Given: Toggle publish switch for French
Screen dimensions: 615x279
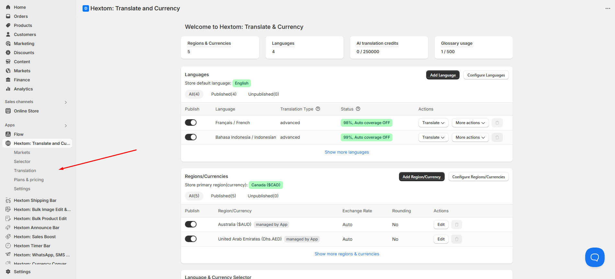Looking at the screenshot, I should click(x=191, y=122).
